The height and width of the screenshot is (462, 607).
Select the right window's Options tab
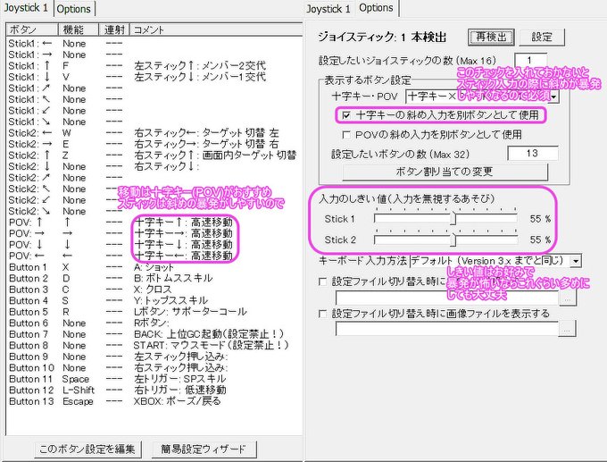[376, 8]
